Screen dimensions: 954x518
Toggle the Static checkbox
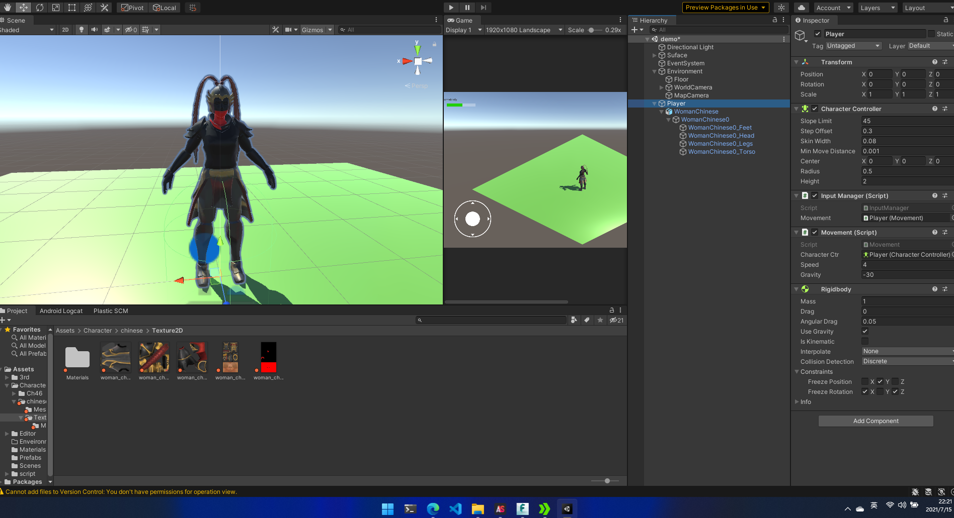click(931, 34)
